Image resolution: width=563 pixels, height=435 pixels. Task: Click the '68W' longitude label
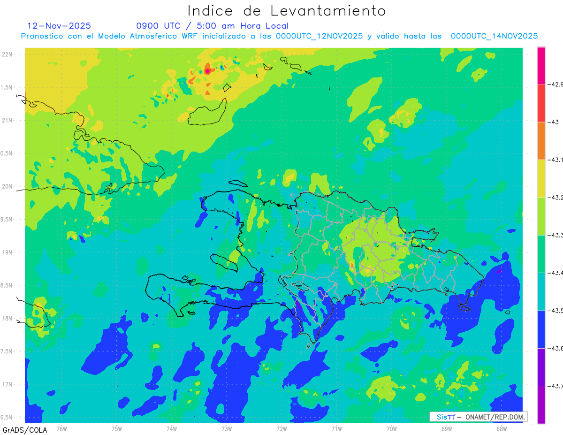(502, 428)
